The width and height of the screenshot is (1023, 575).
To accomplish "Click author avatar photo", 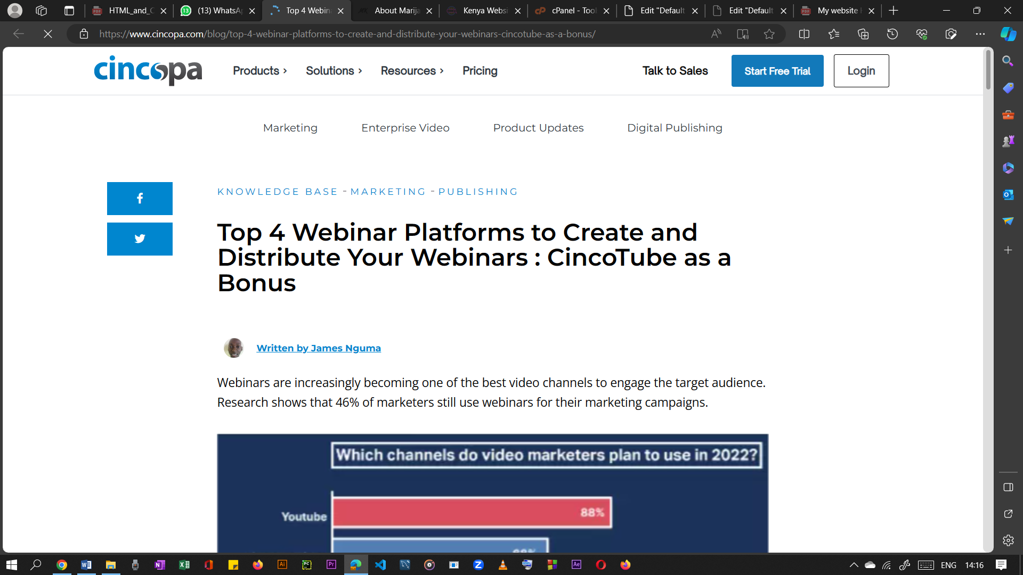I will 233,348.
